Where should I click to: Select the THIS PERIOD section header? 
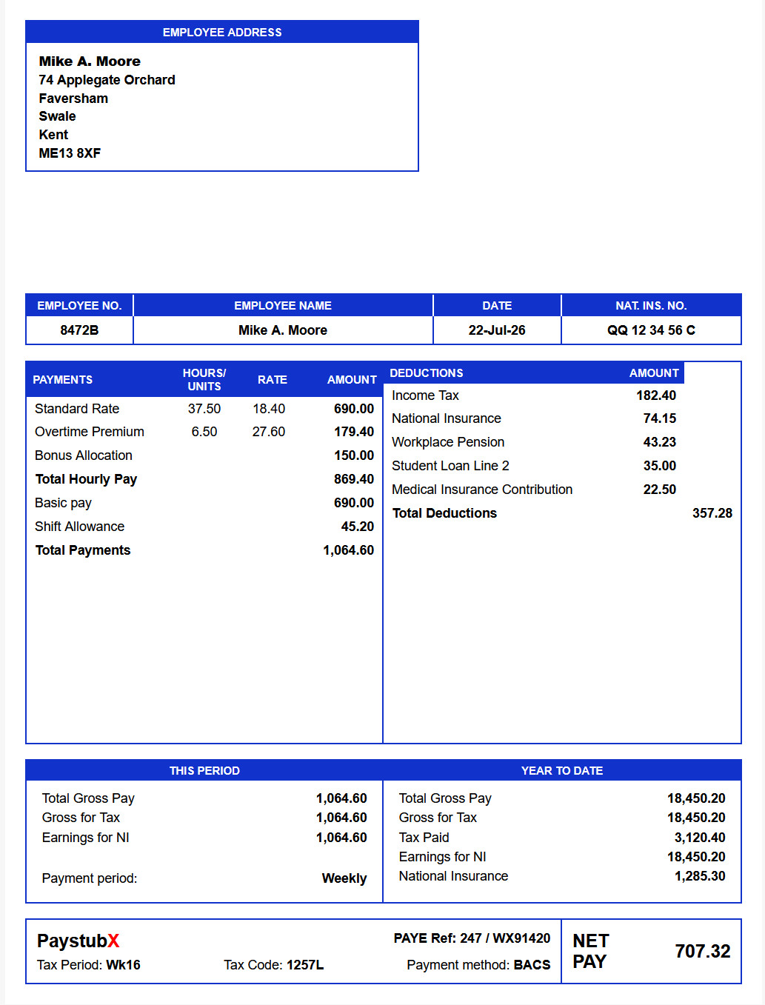[204, 770]
